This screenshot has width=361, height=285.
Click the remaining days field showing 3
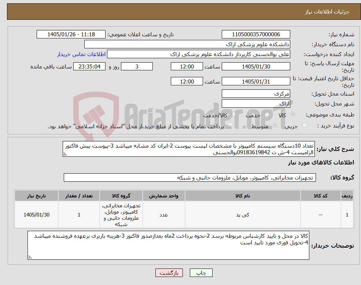tap(137, 67)
